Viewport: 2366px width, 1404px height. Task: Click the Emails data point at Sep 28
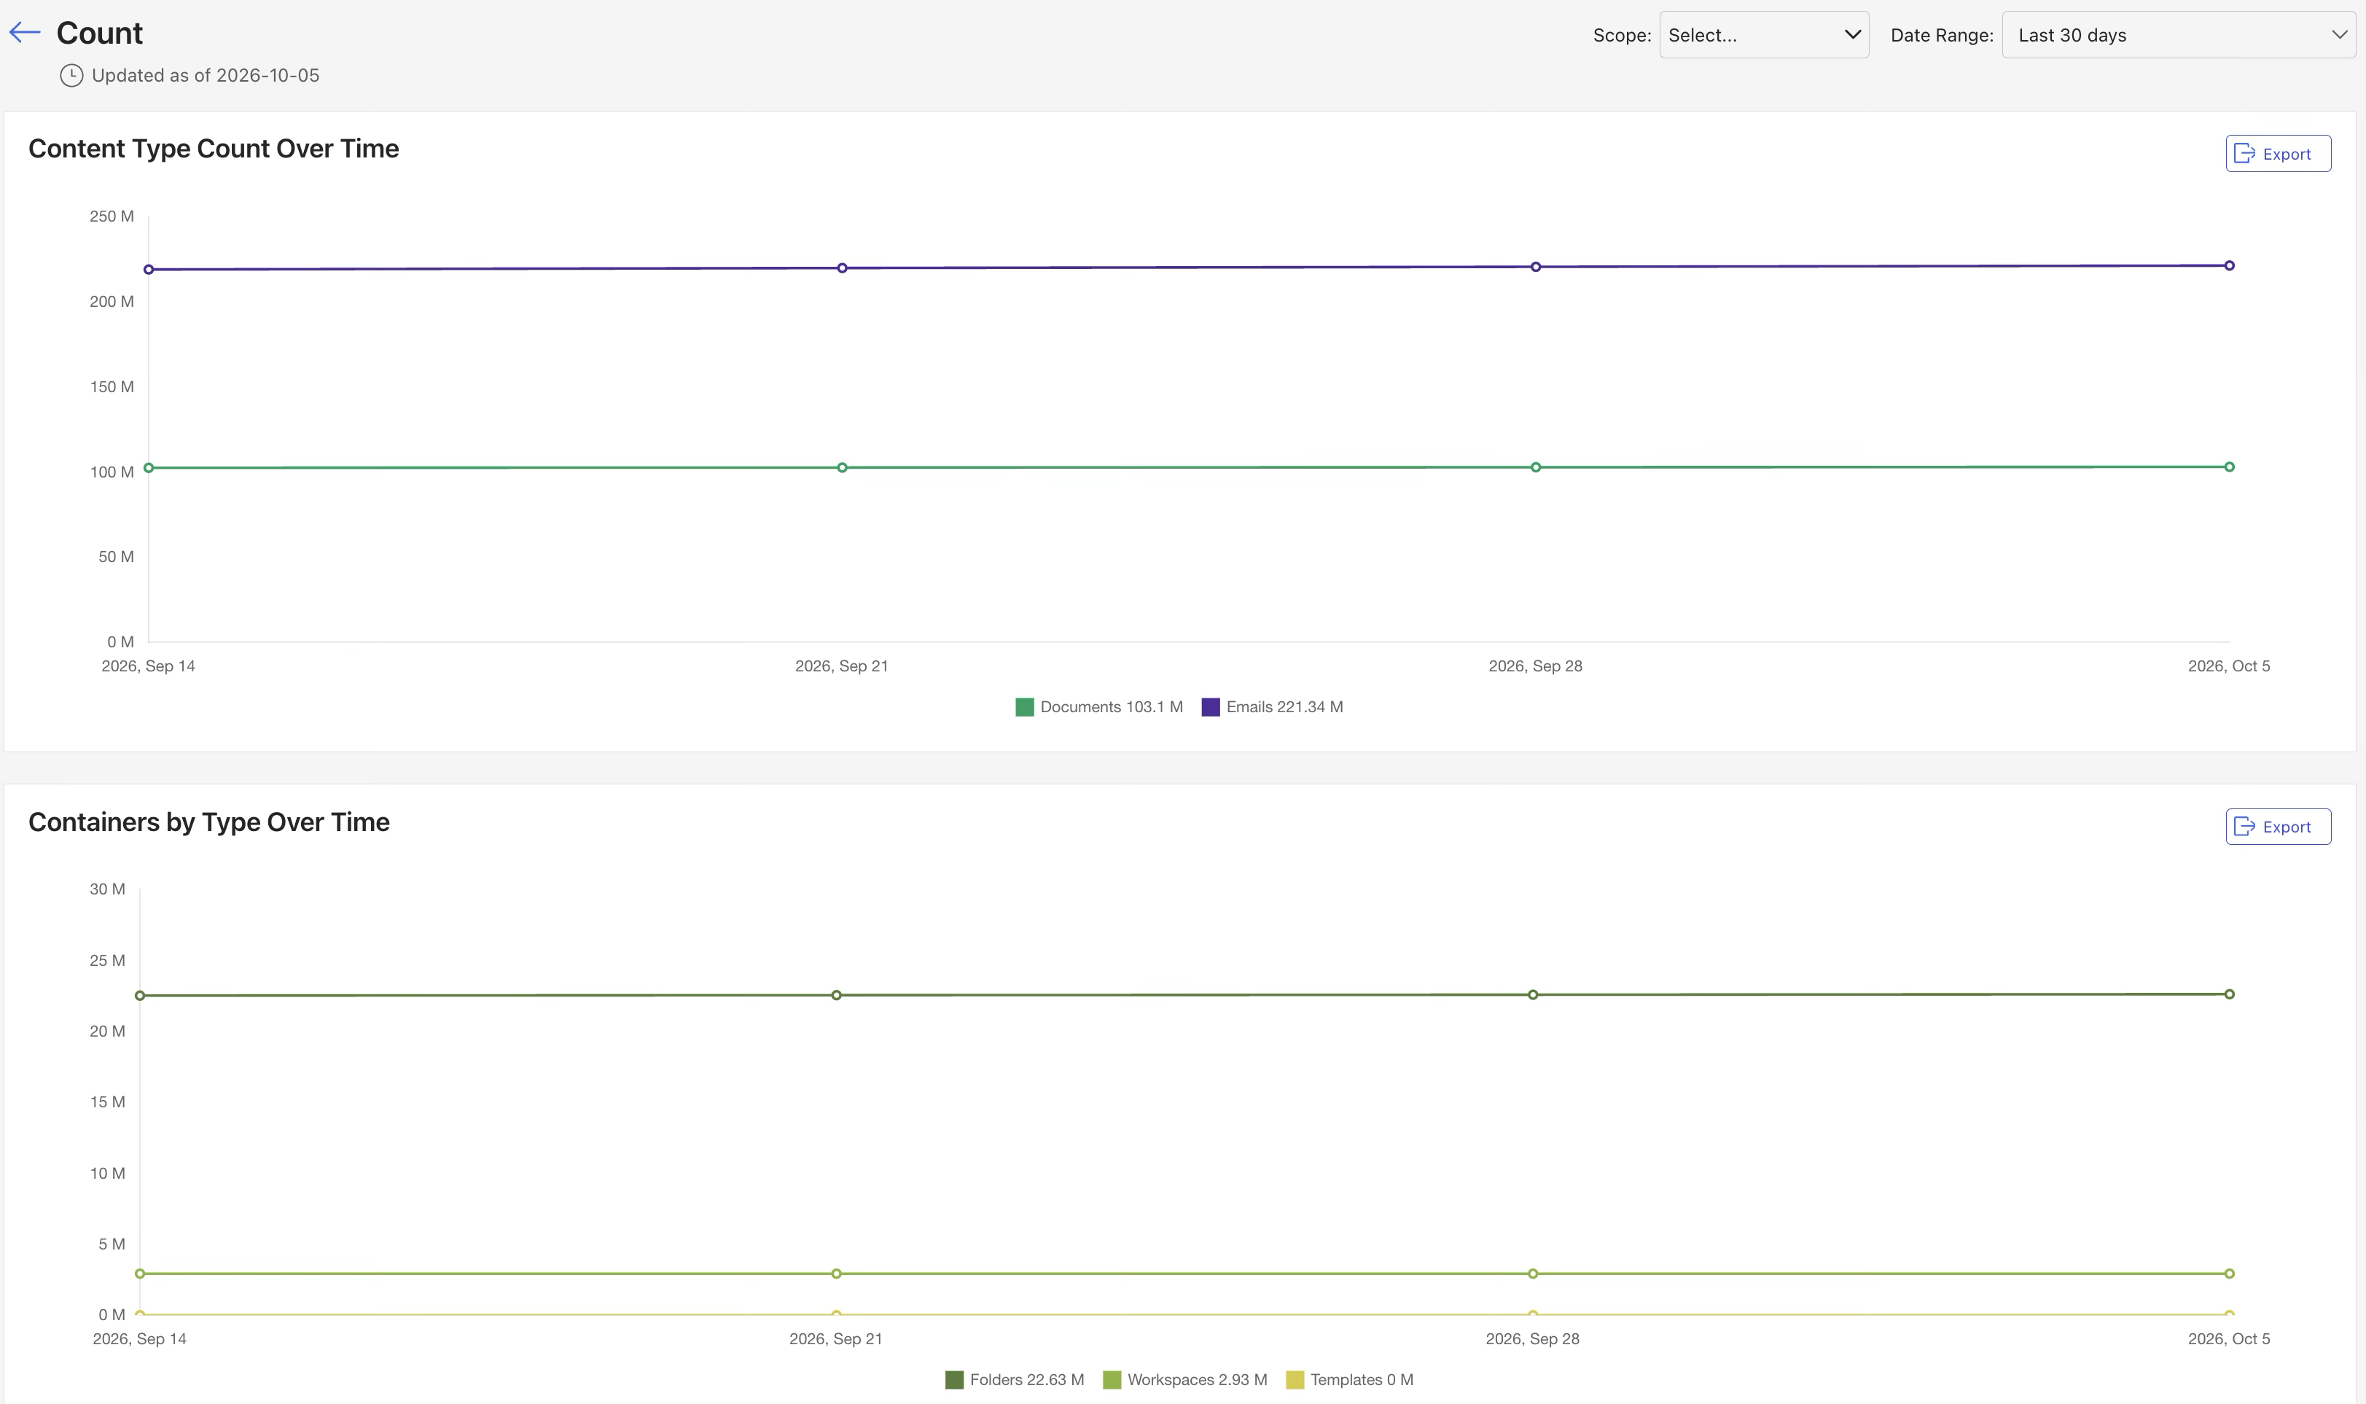pos(1535,267)
